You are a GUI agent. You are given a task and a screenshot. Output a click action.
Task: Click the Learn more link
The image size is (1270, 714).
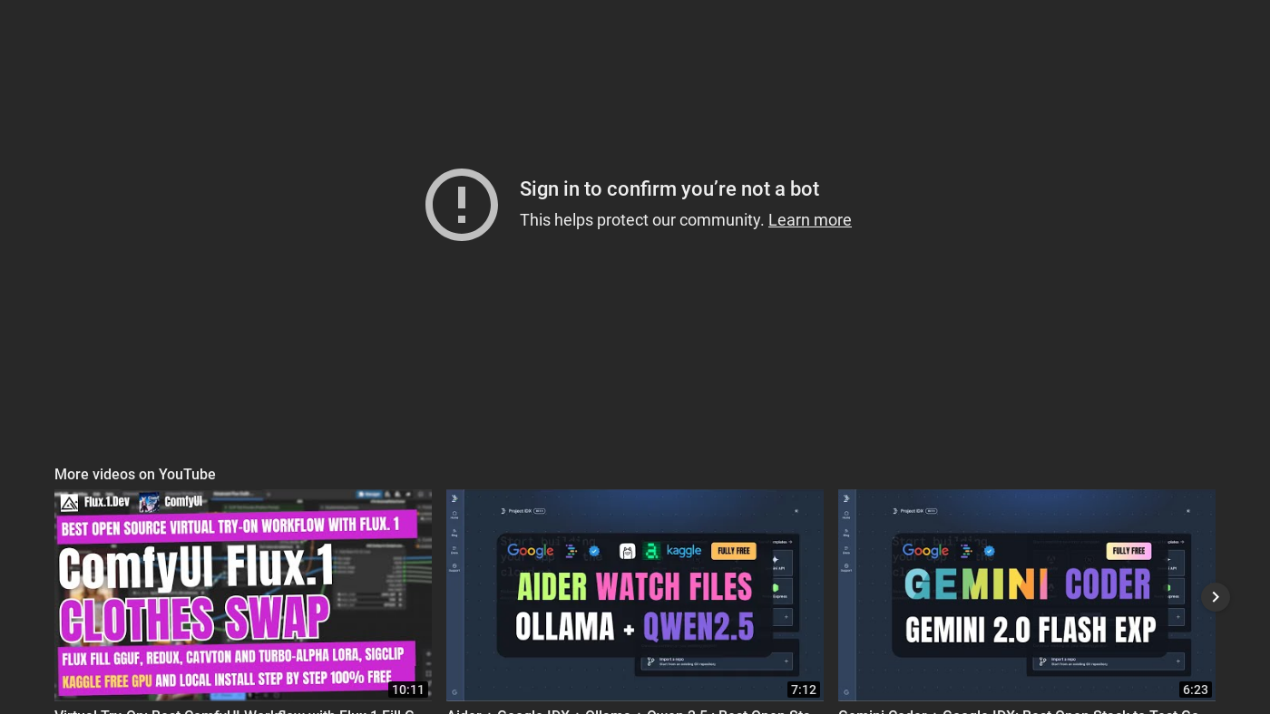pos(809,220)
